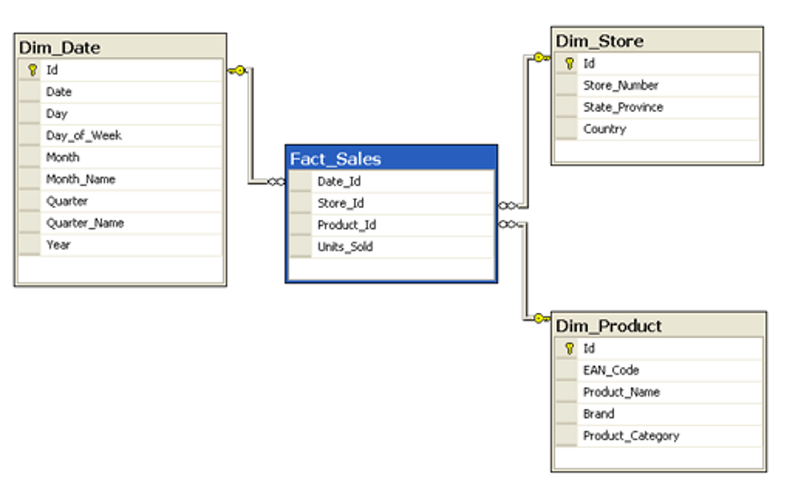
Task: Select the key endpoint of Dim_Product relationship
Action: click(542, 318)
